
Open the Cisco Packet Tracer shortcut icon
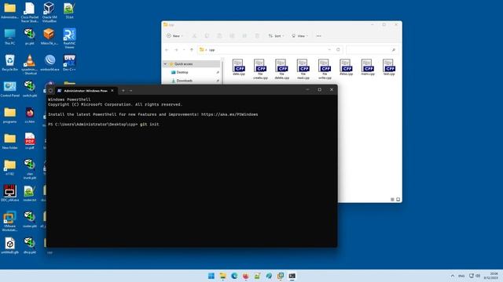tap(30, 13)
